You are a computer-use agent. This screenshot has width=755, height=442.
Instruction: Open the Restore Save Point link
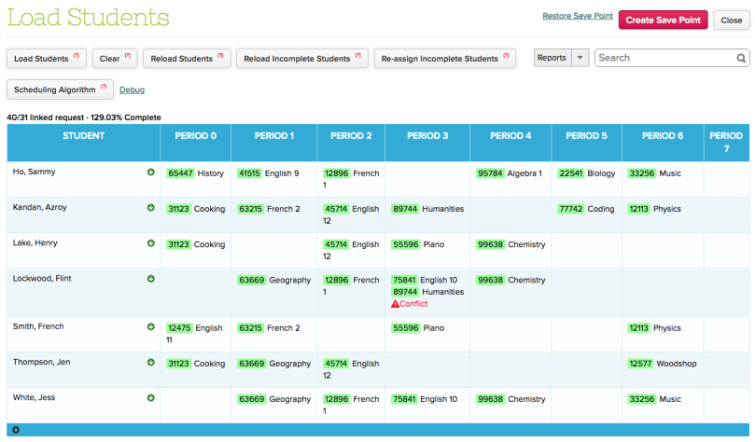click(577, 17)
